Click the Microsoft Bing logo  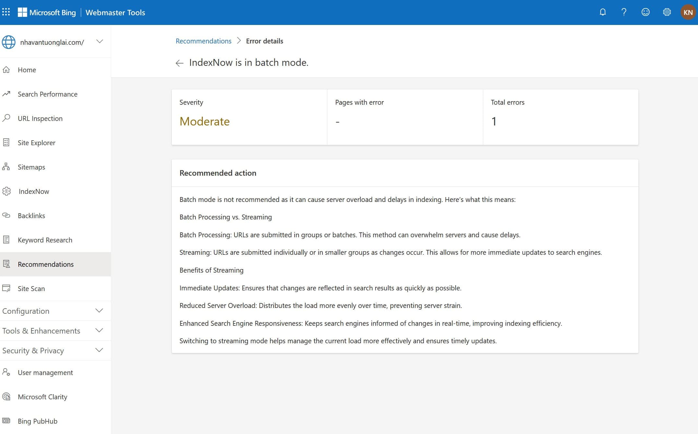47,12
